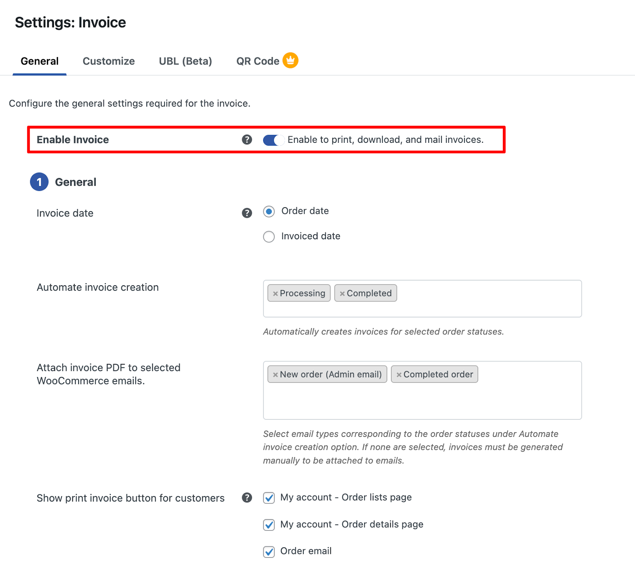Remove the New order (Admin email) tag
Image resolution: width=635 pixels, height=575 pixels.
click(x=275, y=374)
